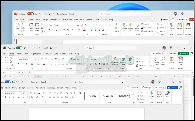Open the Transitions tab in PowerPoint
Viewport: 195px width, 121px height.
[55, 20]
